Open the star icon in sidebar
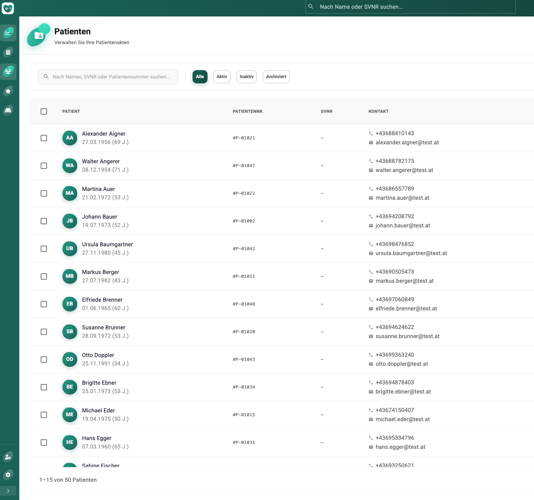This screenshot has width=534, height=500. [8, 91]
